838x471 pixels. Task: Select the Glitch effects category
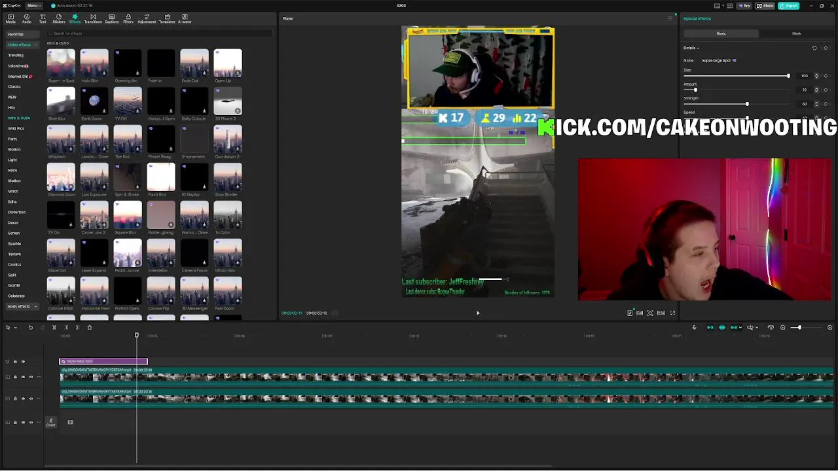point(12,191)
